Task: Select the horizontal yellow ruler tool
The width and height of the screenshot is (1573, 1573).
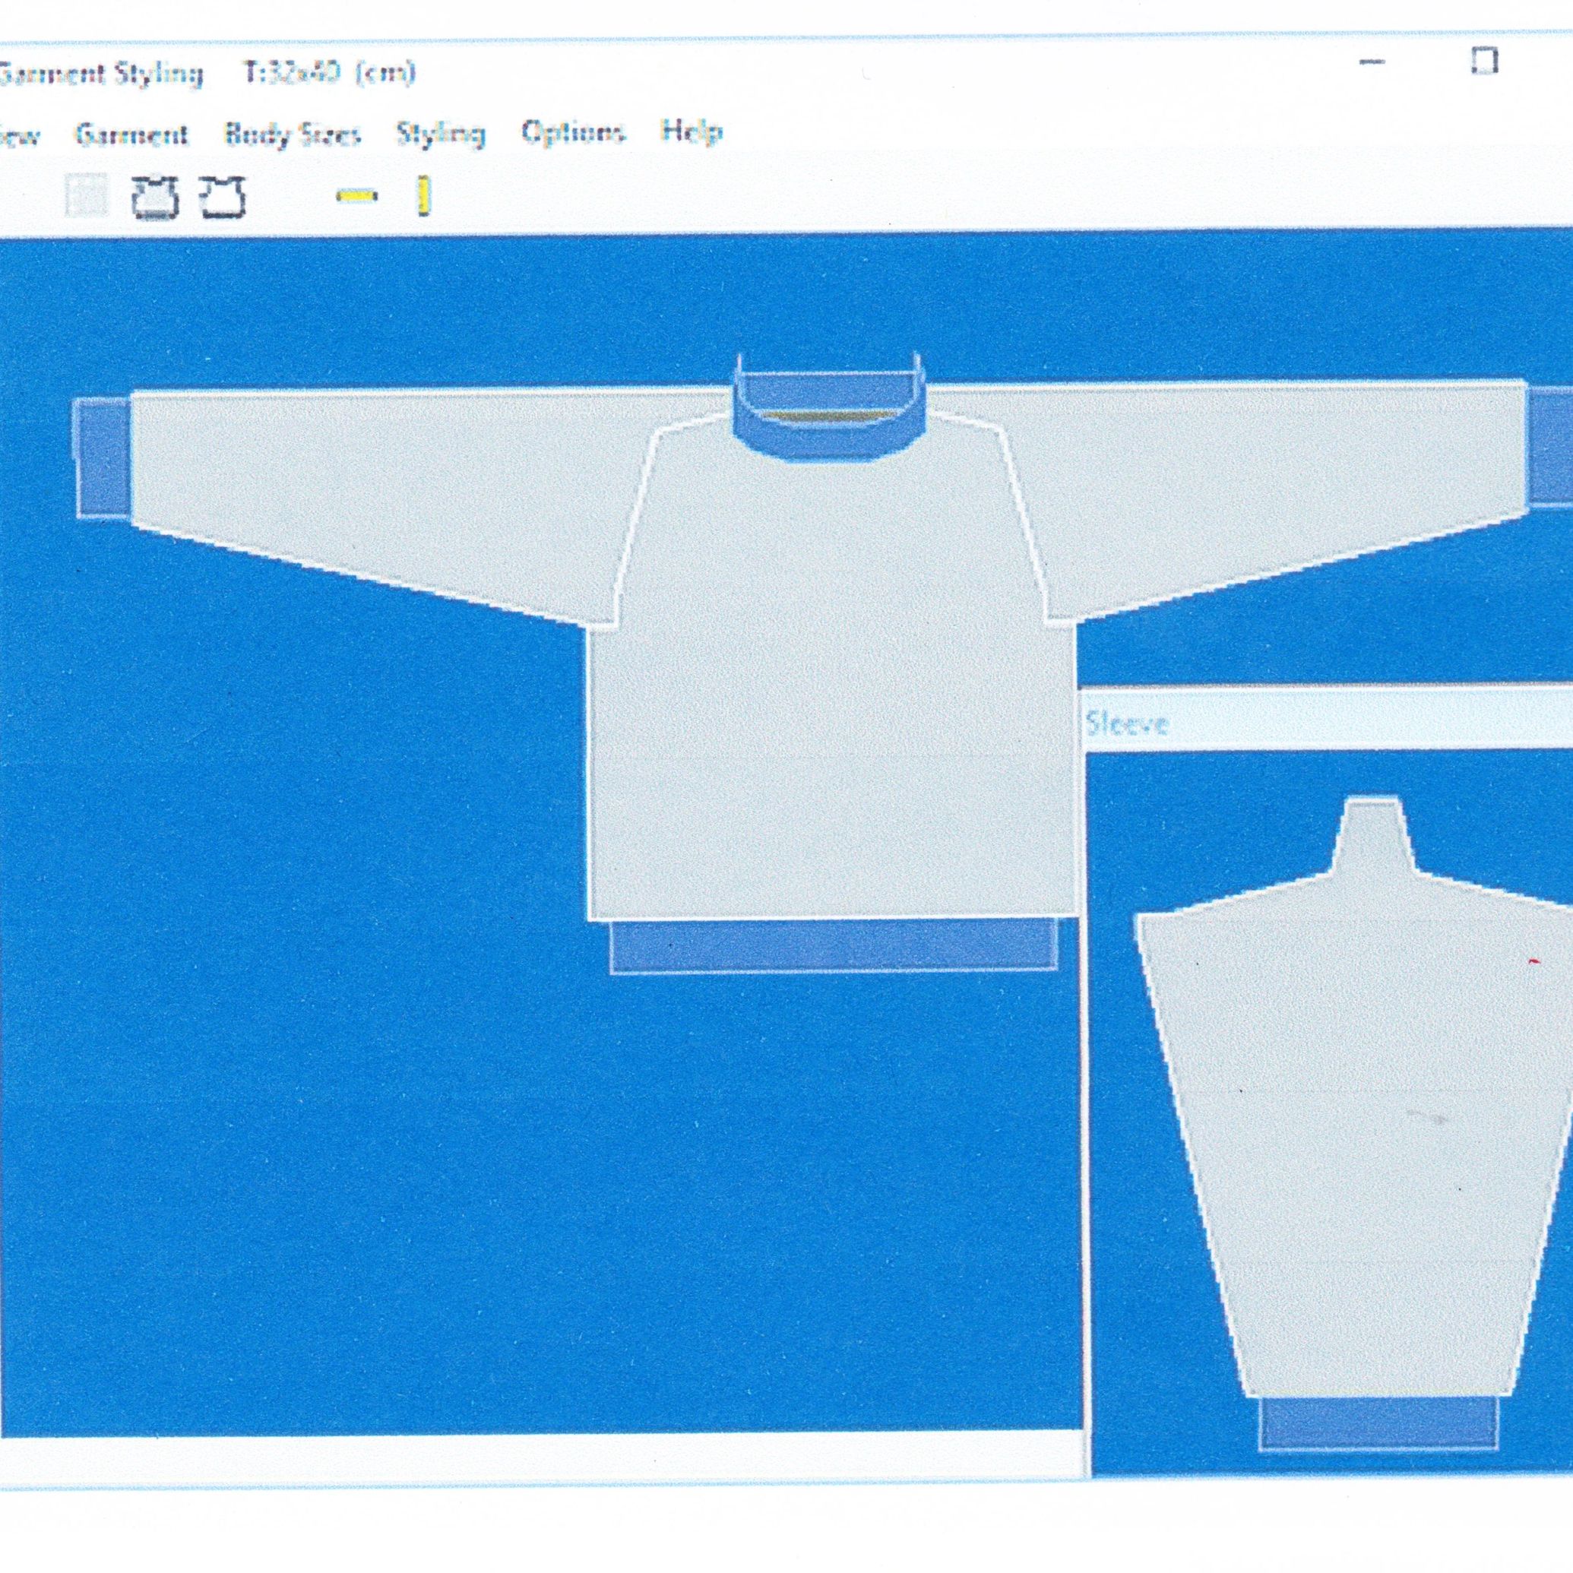Action: 357,195
